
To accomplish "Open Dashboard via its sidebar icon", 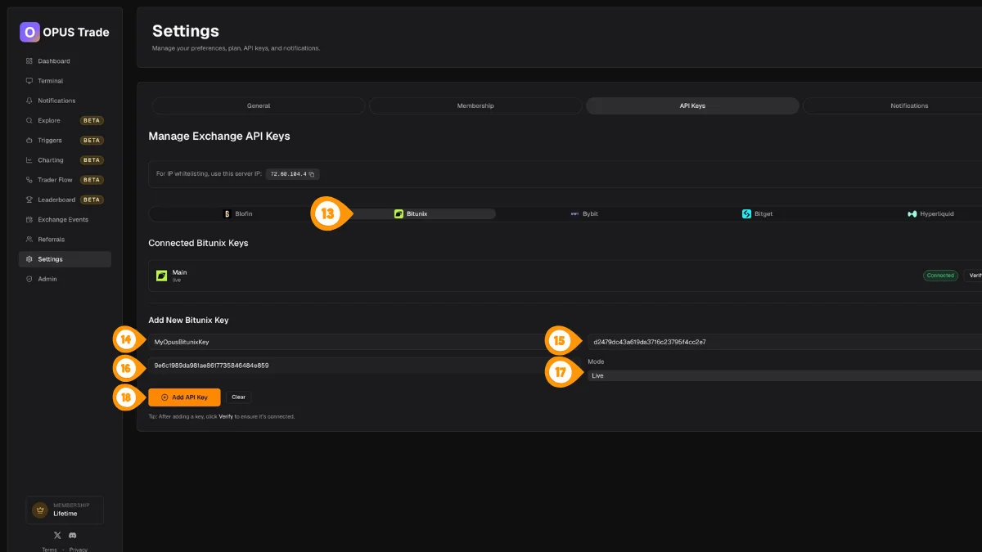I will pos(29,61).
